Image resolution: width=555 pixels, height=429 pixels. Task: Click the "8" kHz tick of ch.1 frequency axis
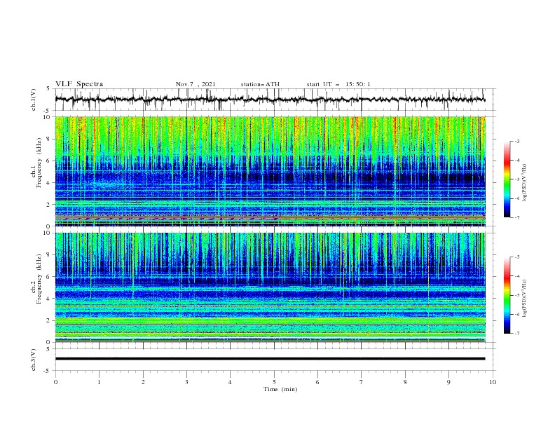pos(48,139)
